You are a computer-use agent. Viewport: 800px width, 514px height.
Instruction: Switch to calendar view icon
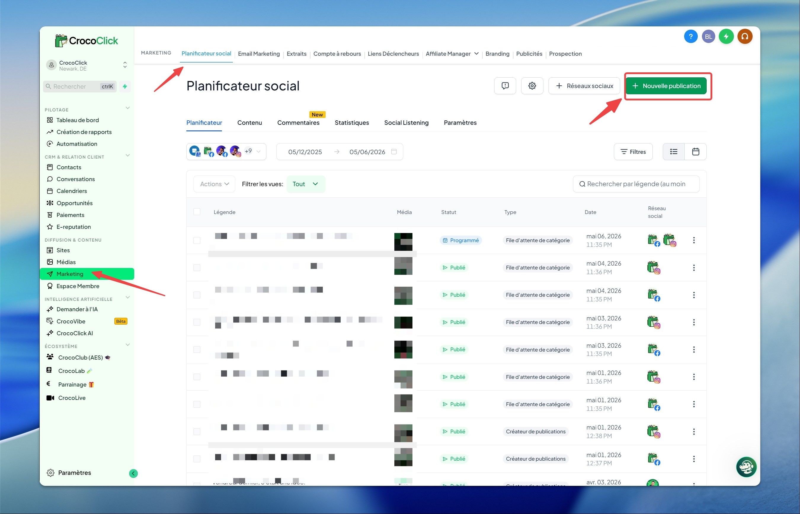pos(696,152)
